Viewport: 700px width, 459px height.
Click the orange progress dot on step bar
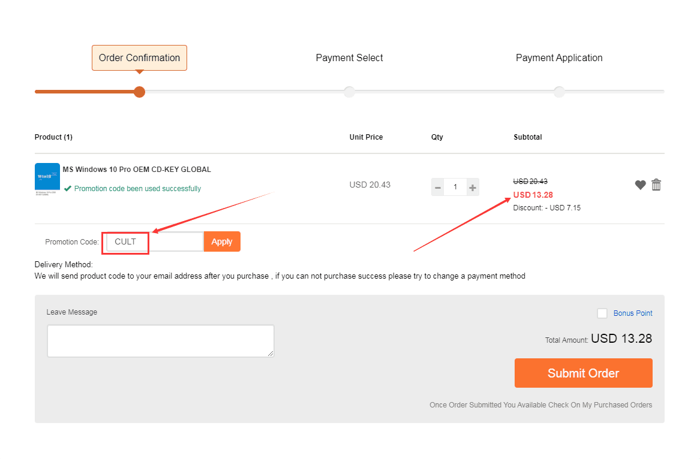coord(139,92)
